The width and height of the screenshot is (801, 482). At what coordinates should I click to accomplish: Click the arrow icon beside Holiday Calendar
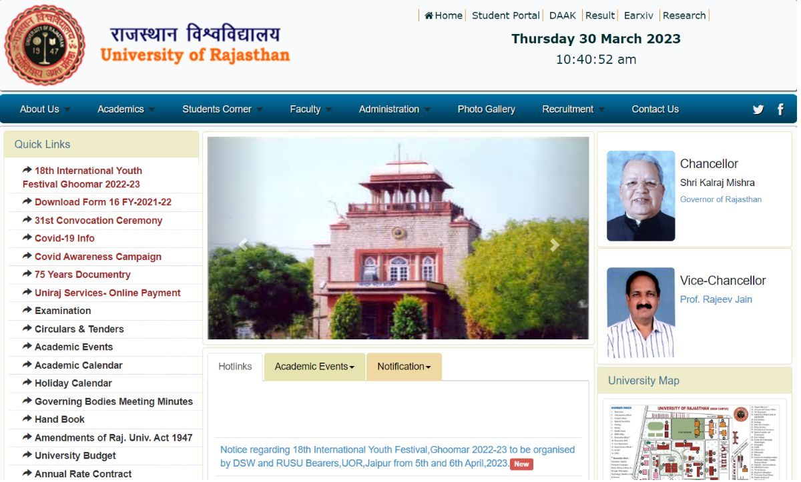pyautogui.click(x=27, y=383)
